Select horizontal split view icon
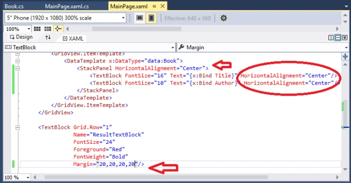The width and height of the screenshot is (351, 183). coord(338,38)
